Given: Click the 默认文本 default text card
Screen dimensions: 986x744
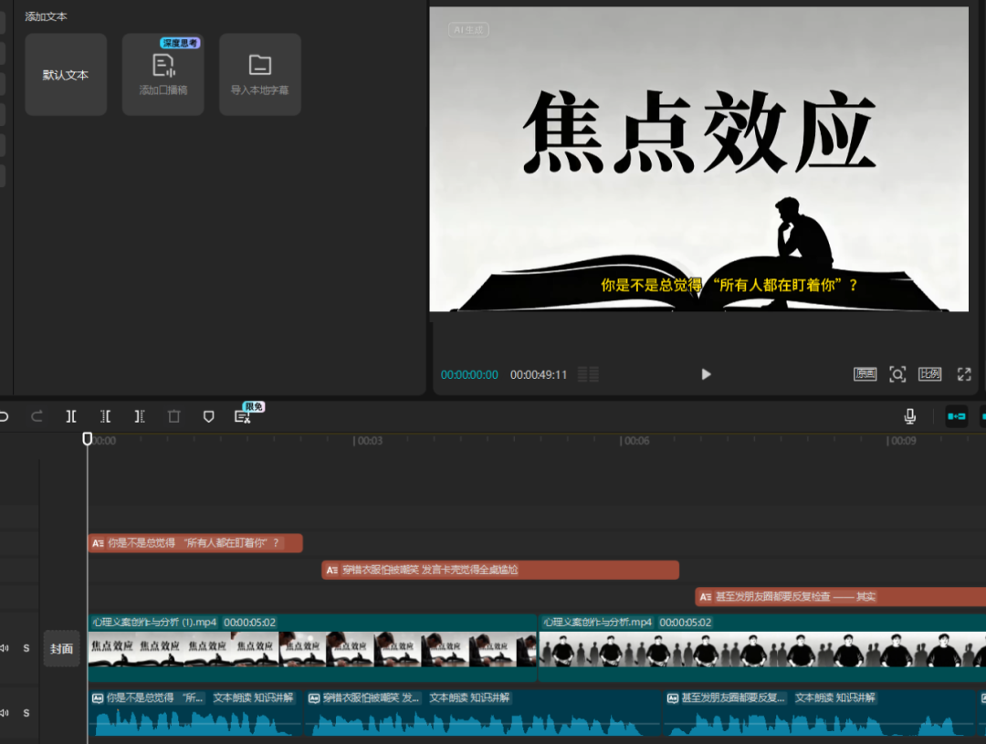Looking at the screenshot, I should pos(66,75).
